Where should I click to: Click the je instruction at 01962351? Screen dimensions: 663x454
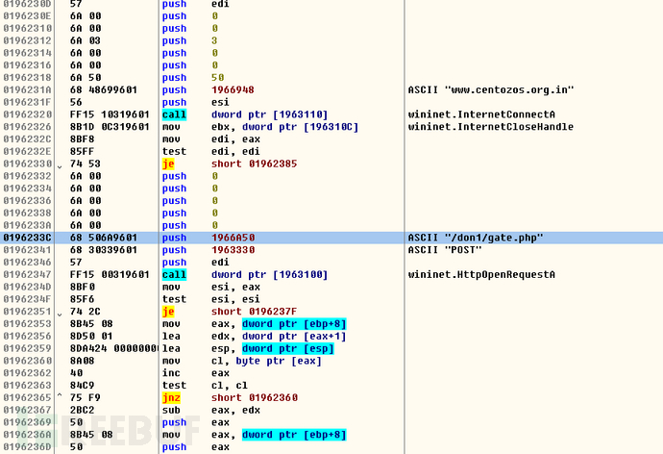(x=168, y=312)
